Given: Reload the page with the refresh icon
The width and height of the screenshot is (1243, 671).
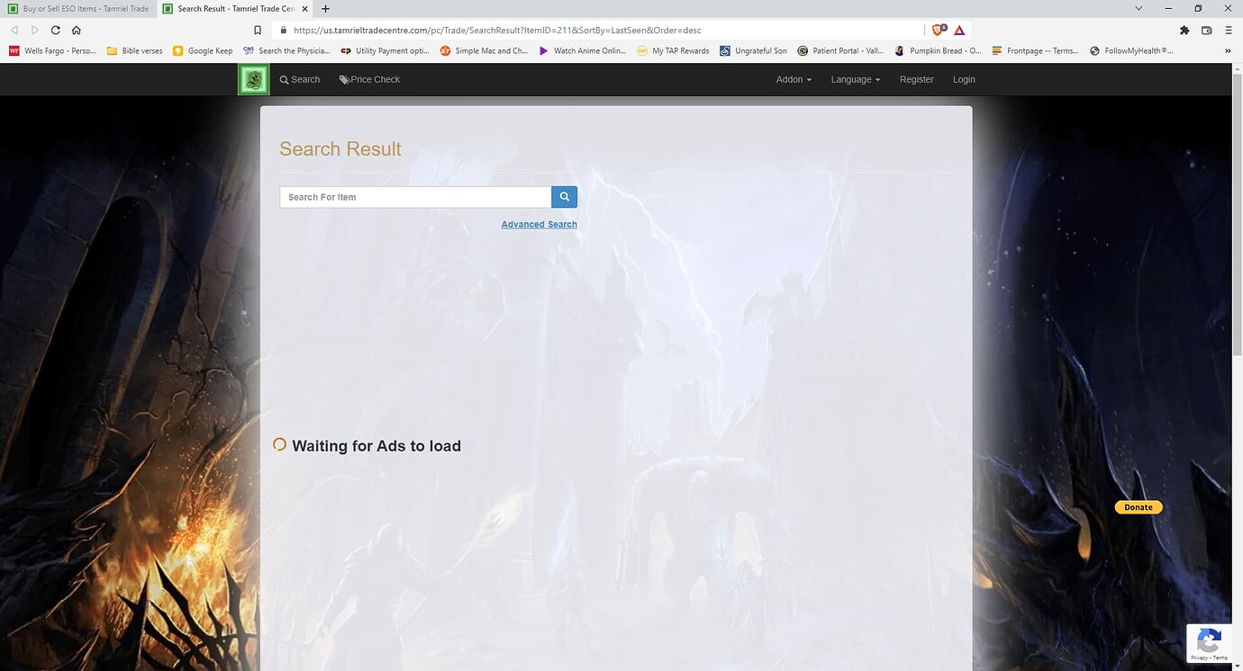Looking at the screenshot, I should pos(55,30).
